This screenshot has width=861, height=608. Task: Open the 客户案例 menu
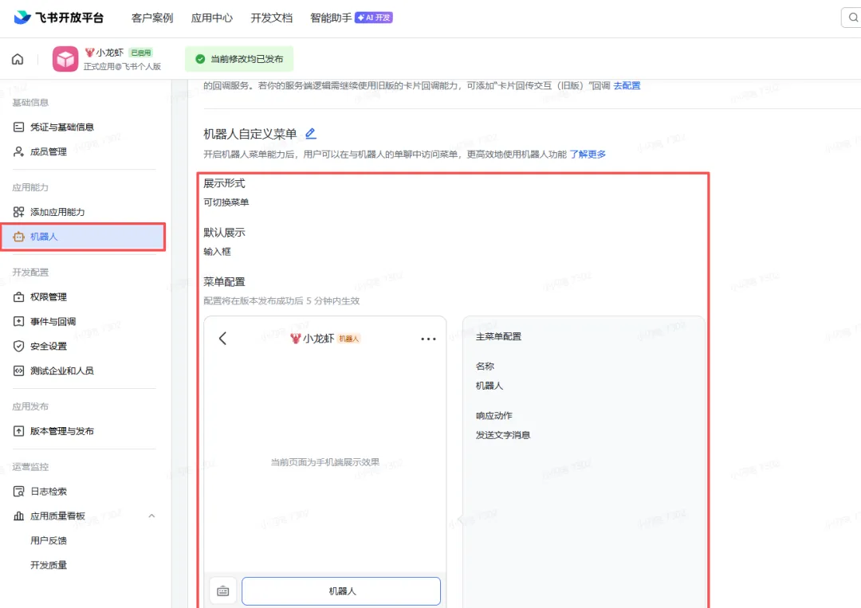152,18
